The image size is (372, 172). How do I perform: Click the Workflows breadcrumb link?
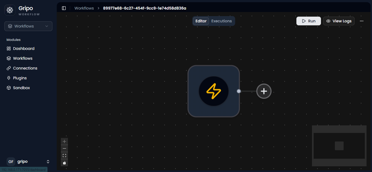coord(84,8)
